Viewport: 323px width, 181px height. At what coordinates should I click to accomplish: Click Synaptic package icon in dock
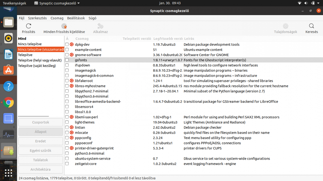(x=9, y=151)
